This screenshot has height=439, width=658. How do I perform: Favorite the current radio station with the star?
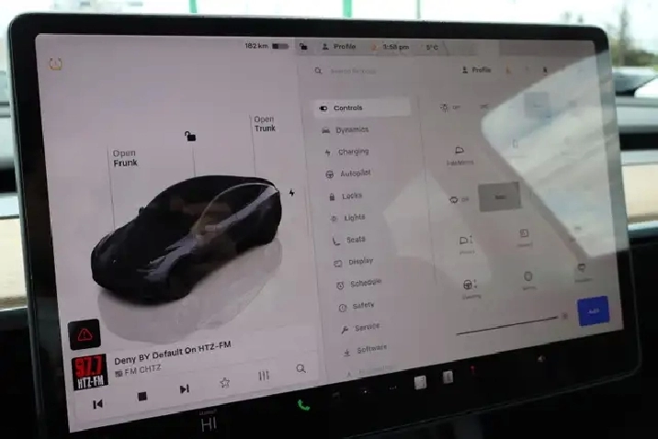[224, 382]
